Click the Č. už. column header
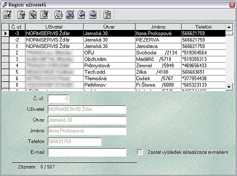237x176 pixels. click(x=17, y=27)
